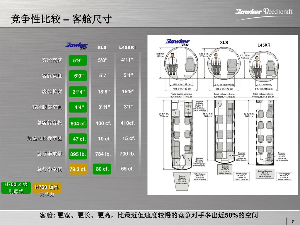The height and width of the screenshot is (225, 300).
Task: Click the 5'8" XLS cabin height value
Action: tap(103, 60)
